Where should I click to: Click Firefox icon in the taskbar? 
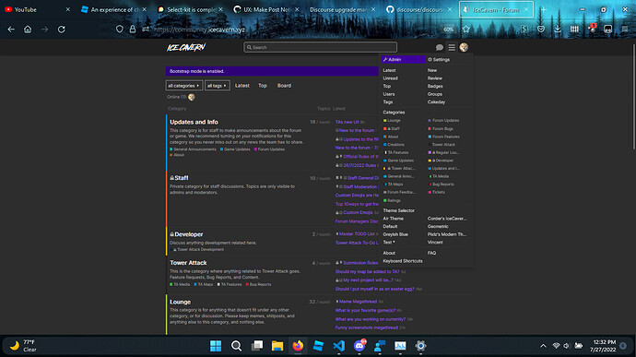pos(298,346)
